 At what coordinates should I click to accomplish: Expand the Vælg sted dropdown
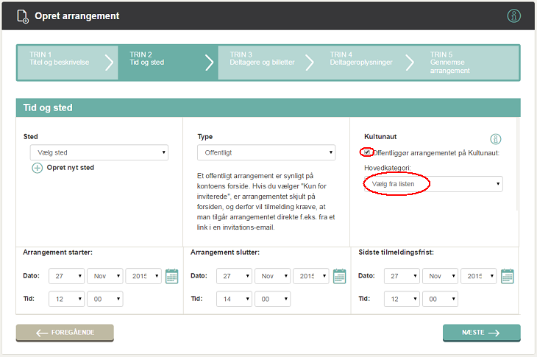click(x=99, y=152)
